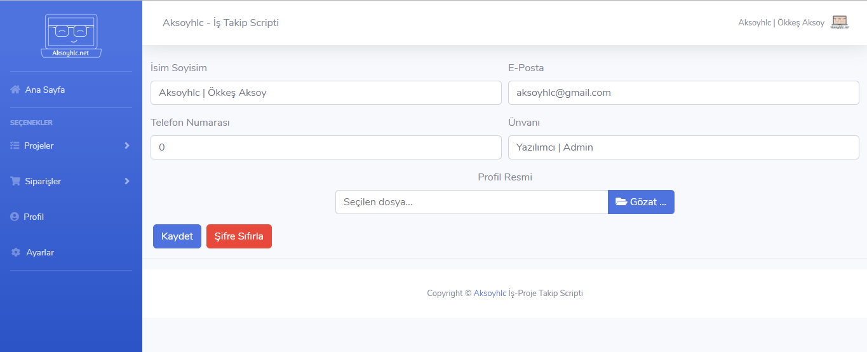Click the user avatar in top bar
The image size is (867, 352).
click(x=840, y=23)
